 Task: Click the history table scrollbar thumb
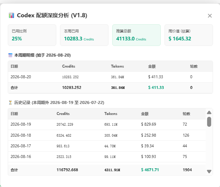pyautogui.click(x=209, y=122)
